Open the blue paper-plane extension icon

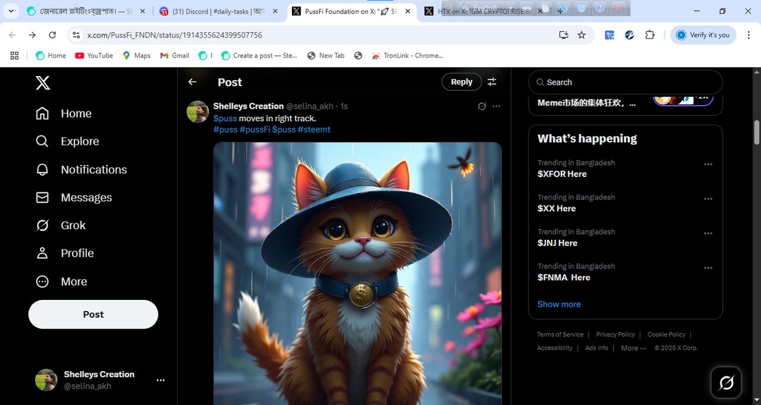609,35
